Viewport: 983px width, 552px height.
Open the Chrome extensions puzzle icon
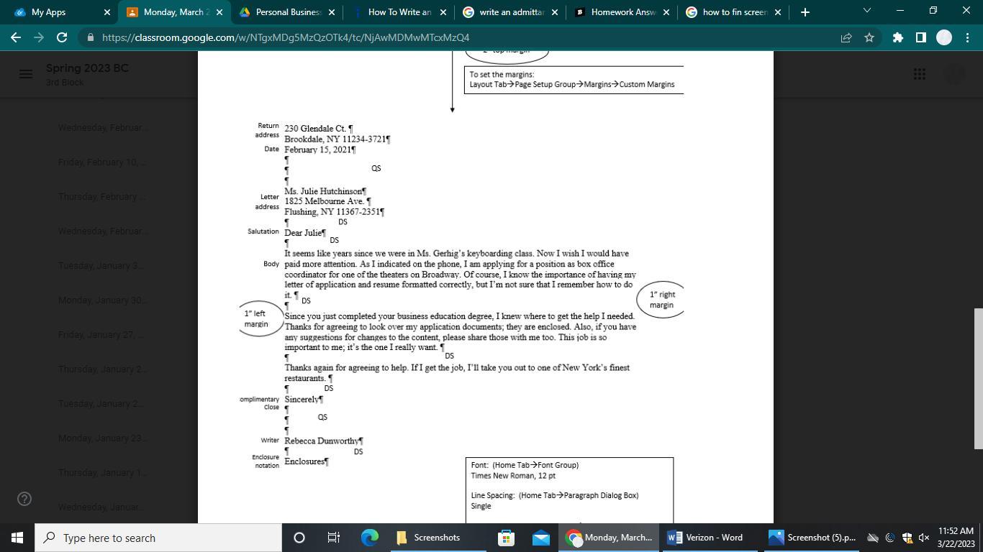pos(897,37)
